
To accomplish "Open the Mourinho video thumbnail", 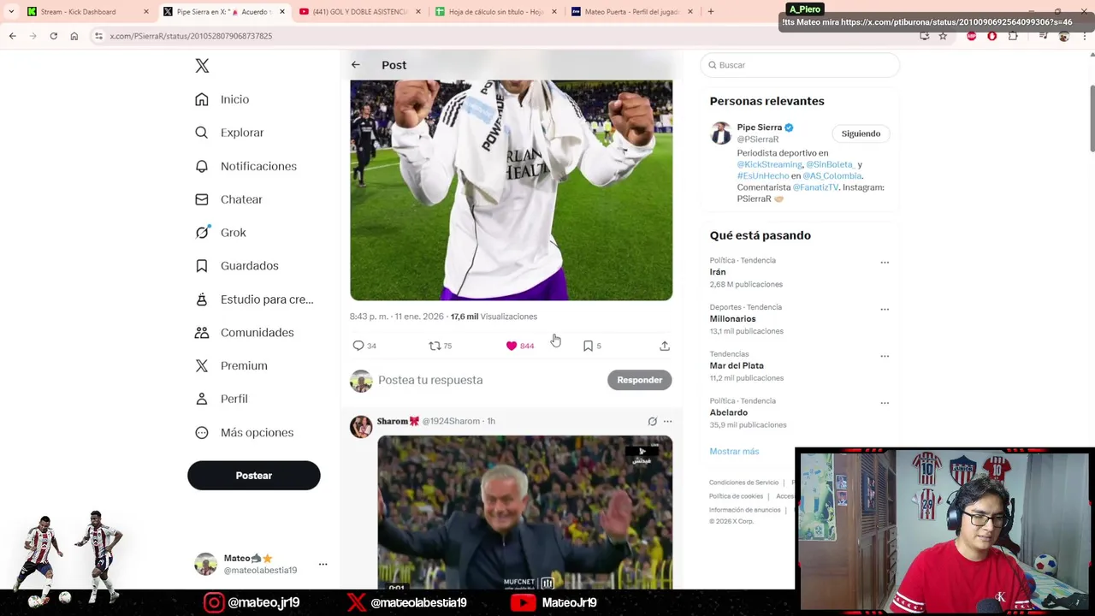I will click(525, 512).
